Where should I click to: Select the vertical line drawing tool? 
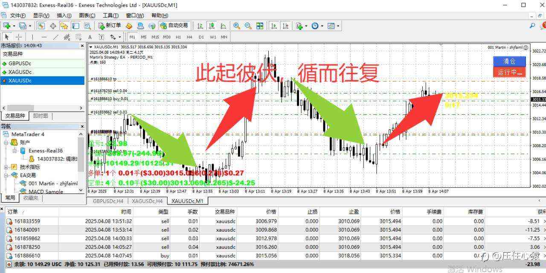[x=32, y=37]
